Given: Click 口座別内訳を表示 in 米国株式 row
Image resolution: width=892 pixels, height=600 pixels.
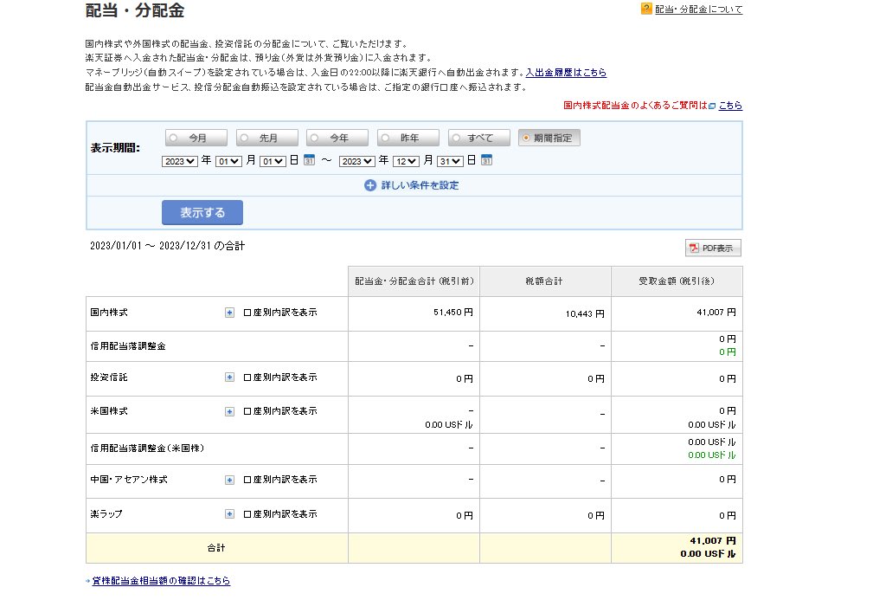Looking at the screenshot, I should point(280,411).
